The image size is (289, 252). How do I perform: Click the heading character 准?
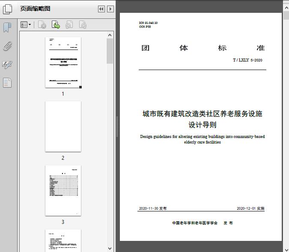(x=260, y=48)
